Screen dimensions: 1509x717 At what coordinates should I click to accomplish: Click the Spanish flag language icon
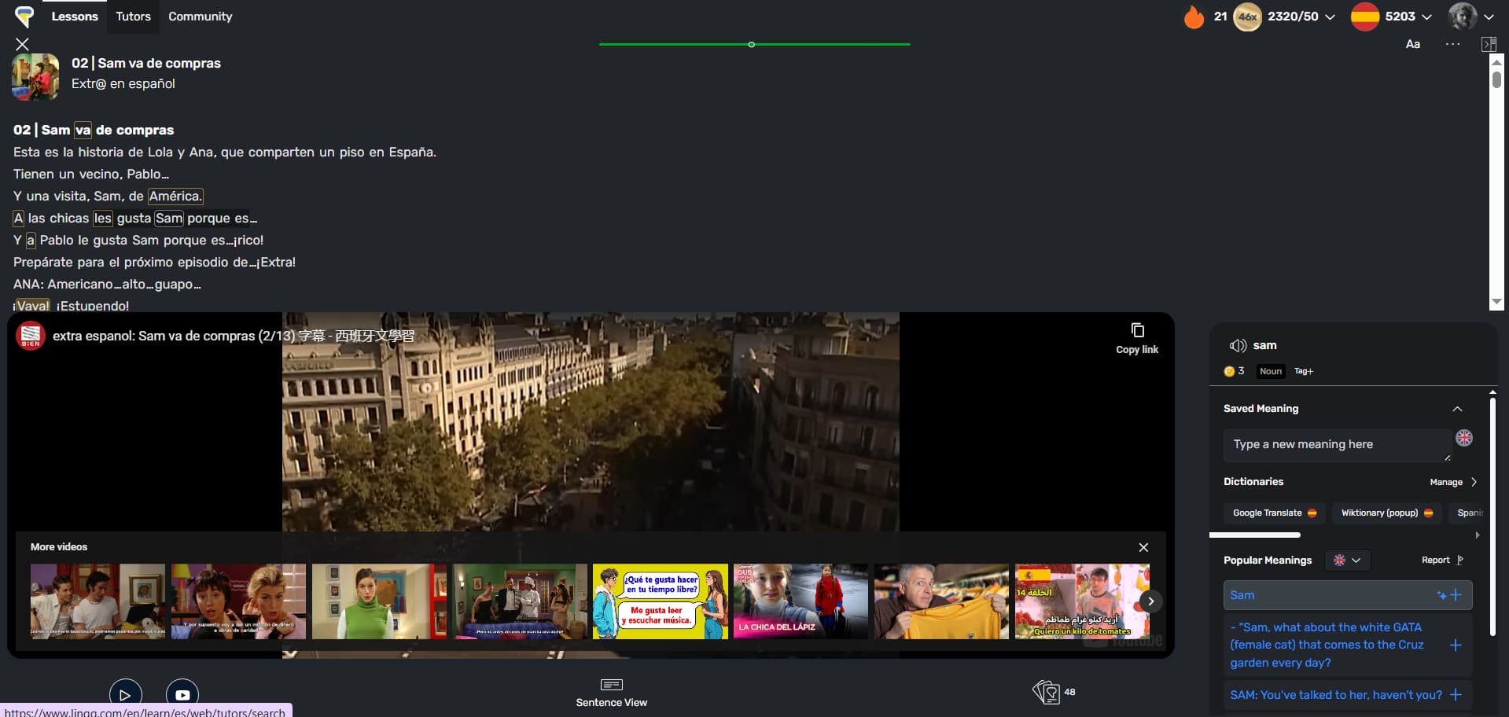point(1364,17)
